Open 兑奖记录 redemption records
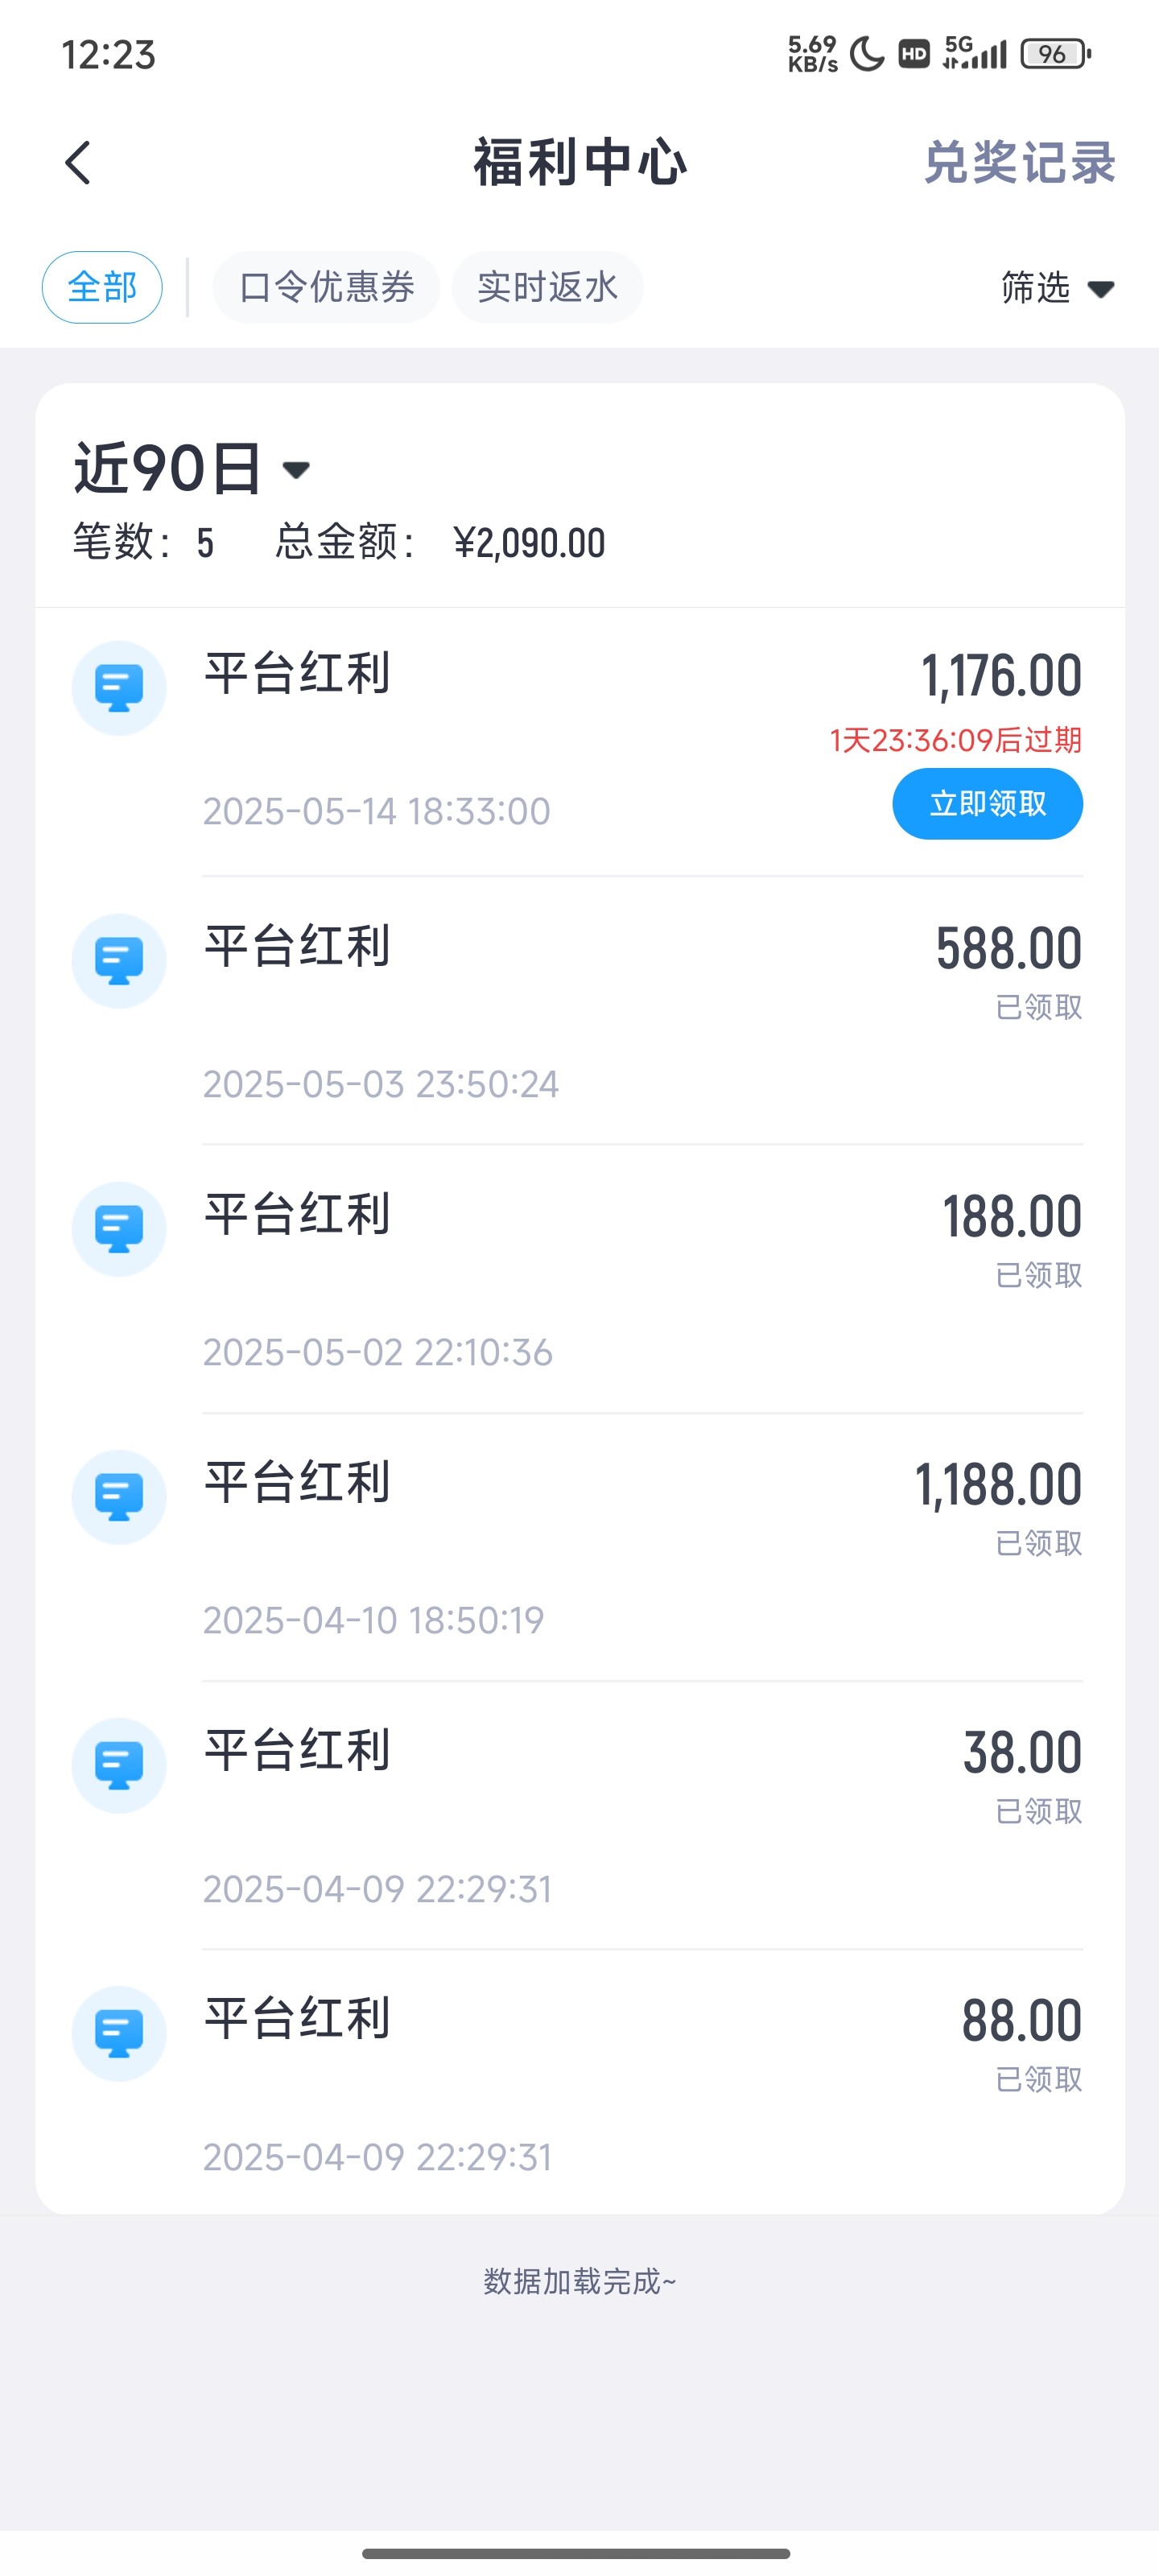Image resolution: width=1159 pixels, height=2576 pixels. tap(1018, 163)
